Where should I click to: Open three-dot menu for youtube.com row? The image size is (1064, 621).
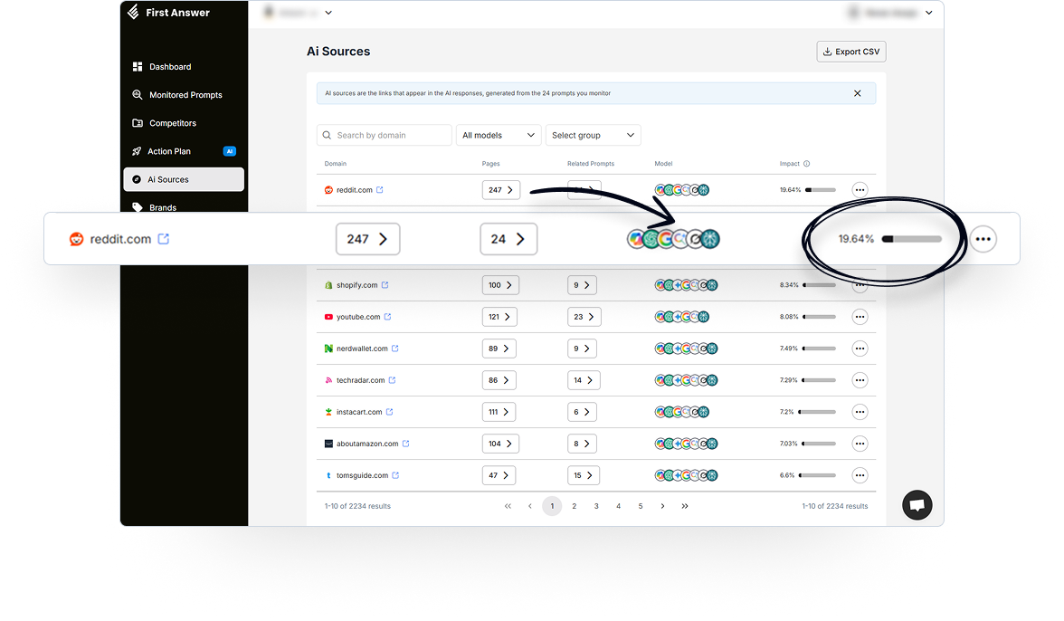860,317
